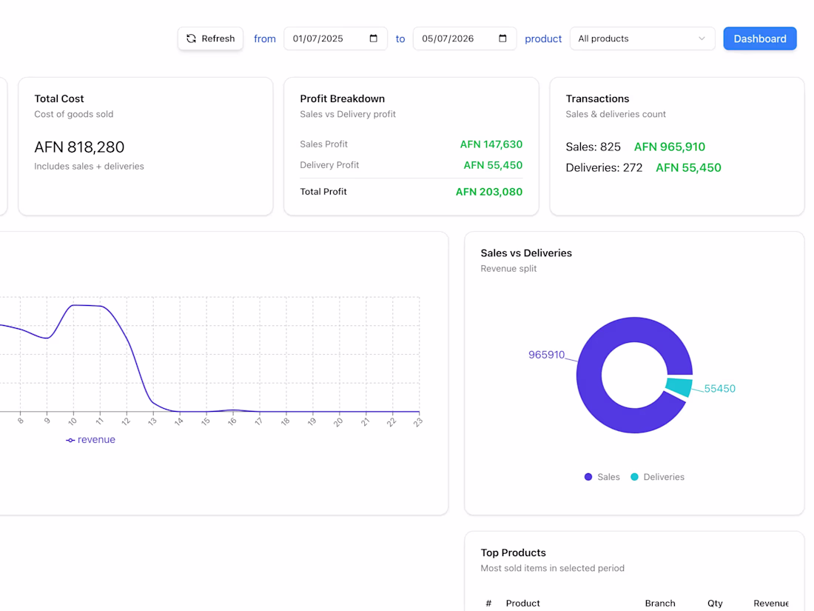Click the teal Deliveries donut segment
The width and height of the screenshot is (814, 611).
point(679,387)
